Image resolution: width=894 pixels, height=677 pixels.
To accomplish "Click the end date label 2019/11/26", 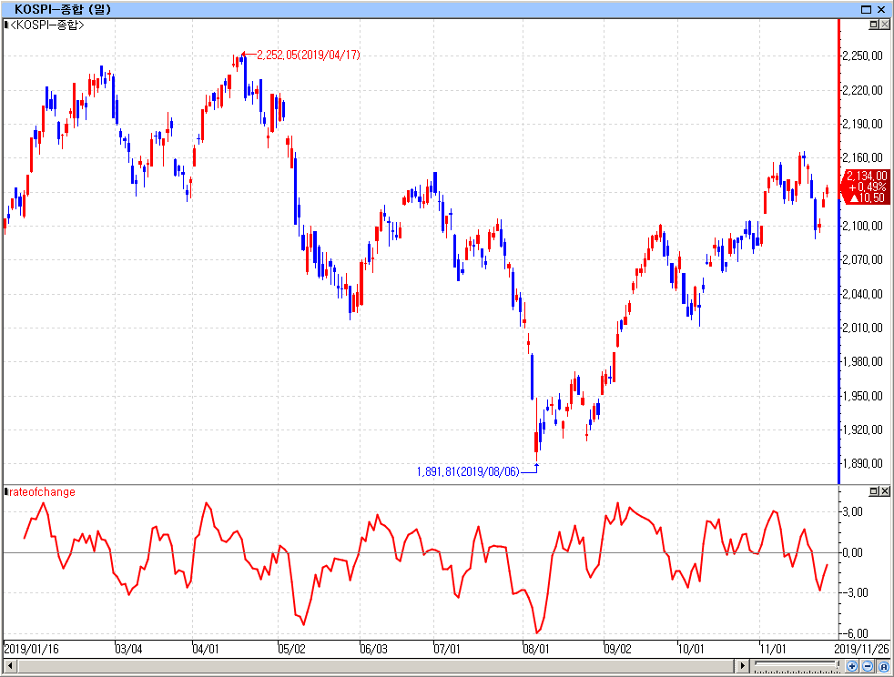I will [x=861, y=649].
